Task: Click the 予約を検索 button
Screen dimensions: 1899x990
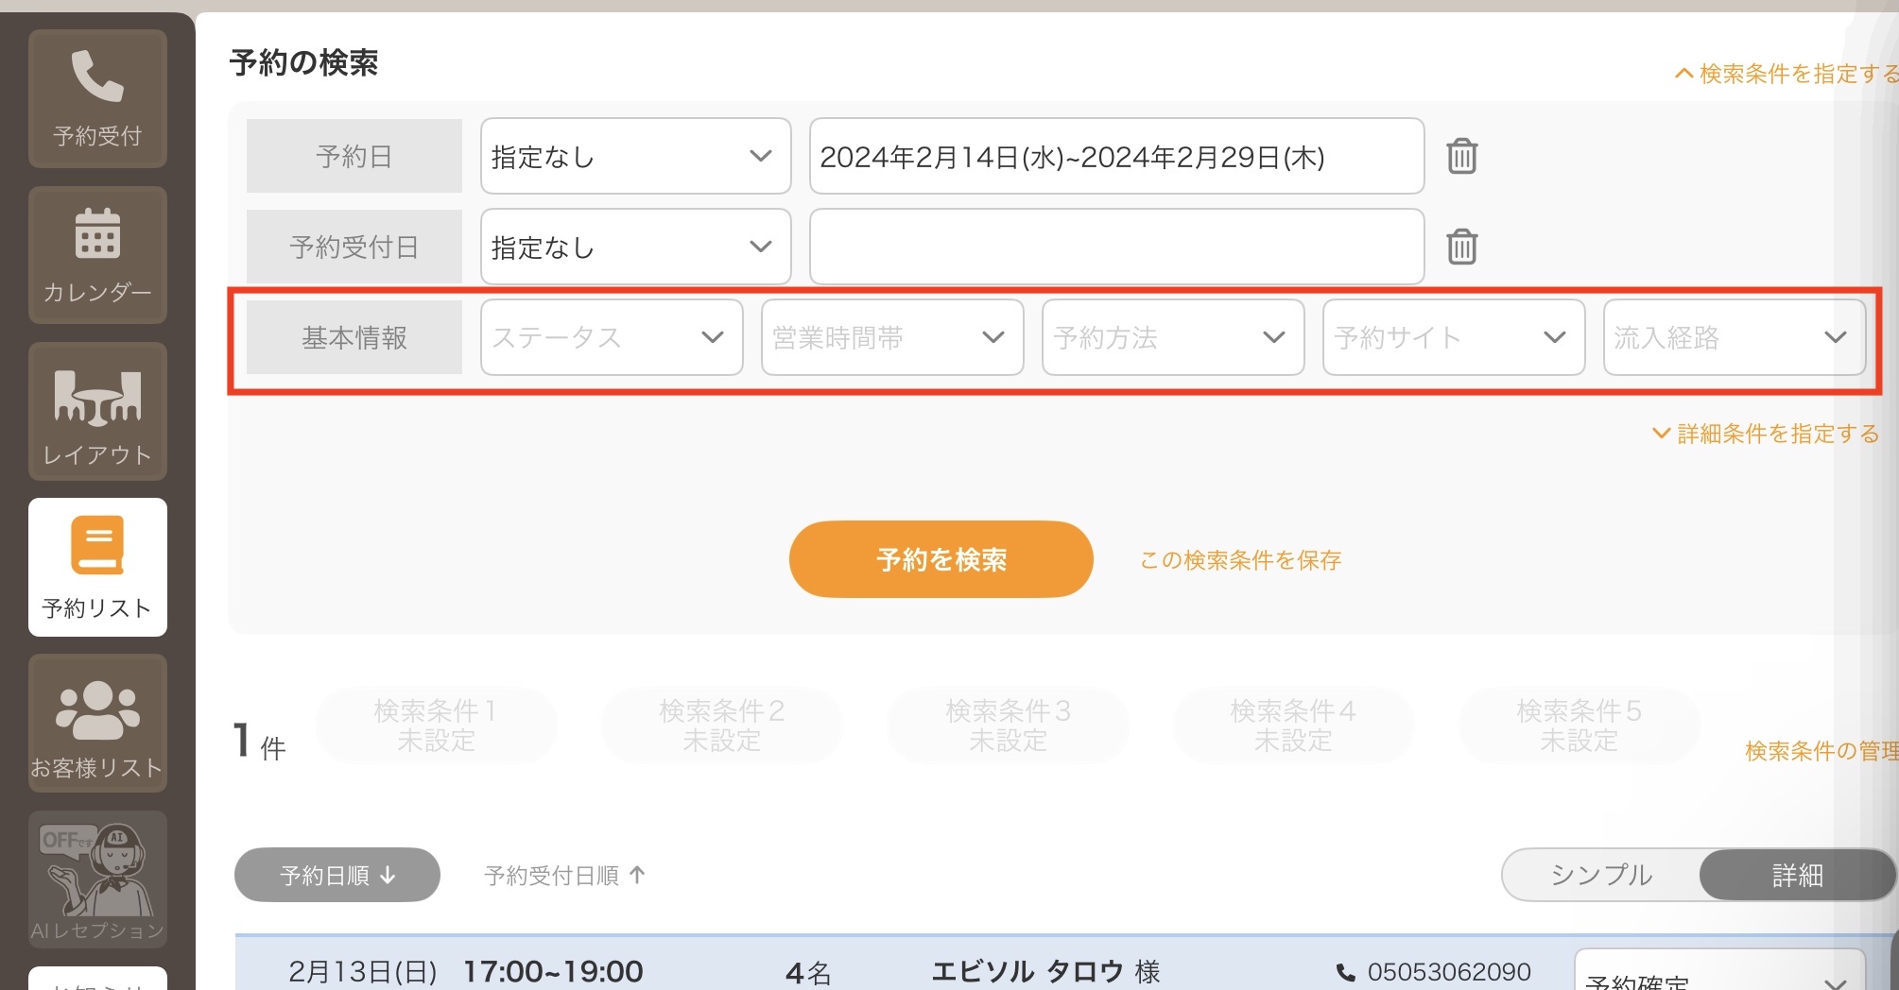Action: (941, 559)
